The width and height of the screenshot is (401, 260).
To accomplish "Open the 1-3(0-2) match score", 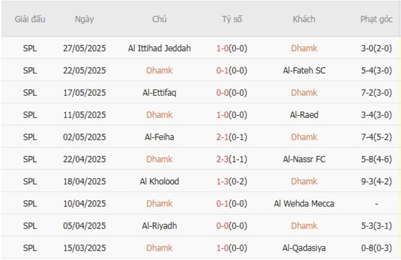I will point(231,181).
